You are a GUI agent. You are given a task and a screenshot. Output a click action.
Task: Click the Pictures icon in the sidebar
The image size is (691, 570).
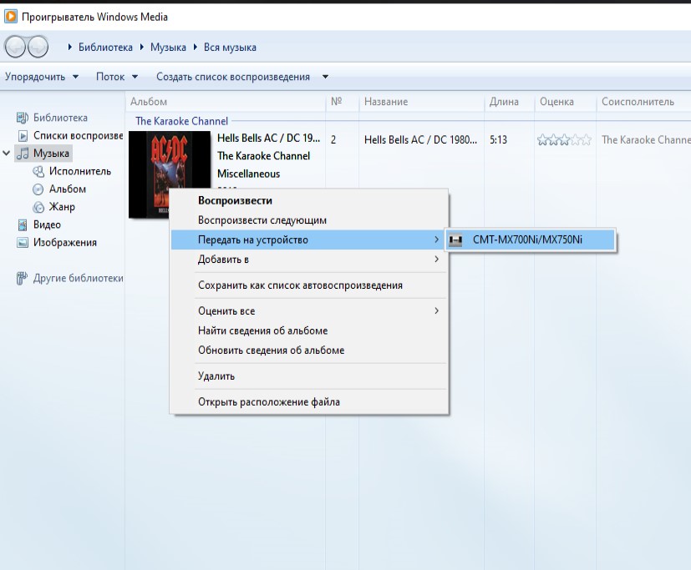point(23,243)
